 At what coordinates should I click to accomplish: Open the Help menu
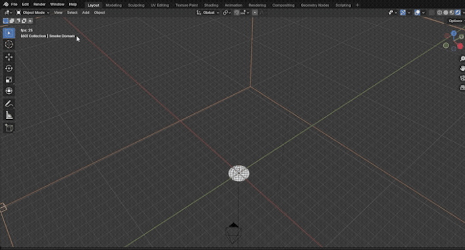pos(73,5)
